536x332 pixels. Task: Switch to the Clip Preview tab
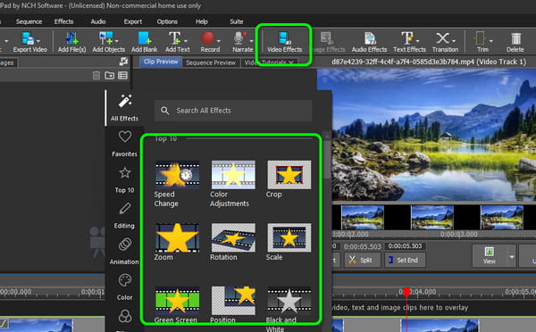161,62
